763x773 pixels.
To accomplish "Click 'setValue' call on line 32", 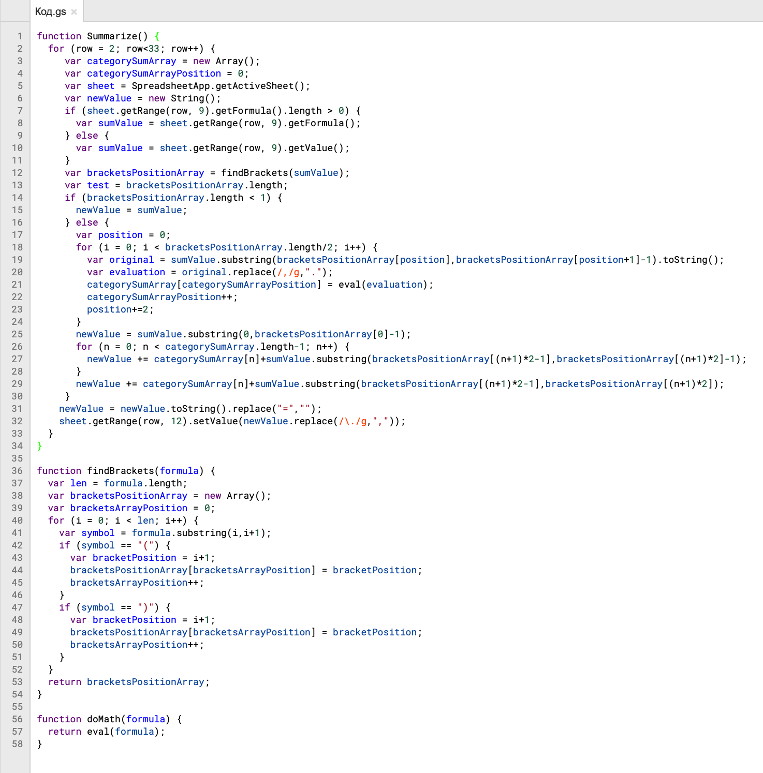I will pos(215,421).
